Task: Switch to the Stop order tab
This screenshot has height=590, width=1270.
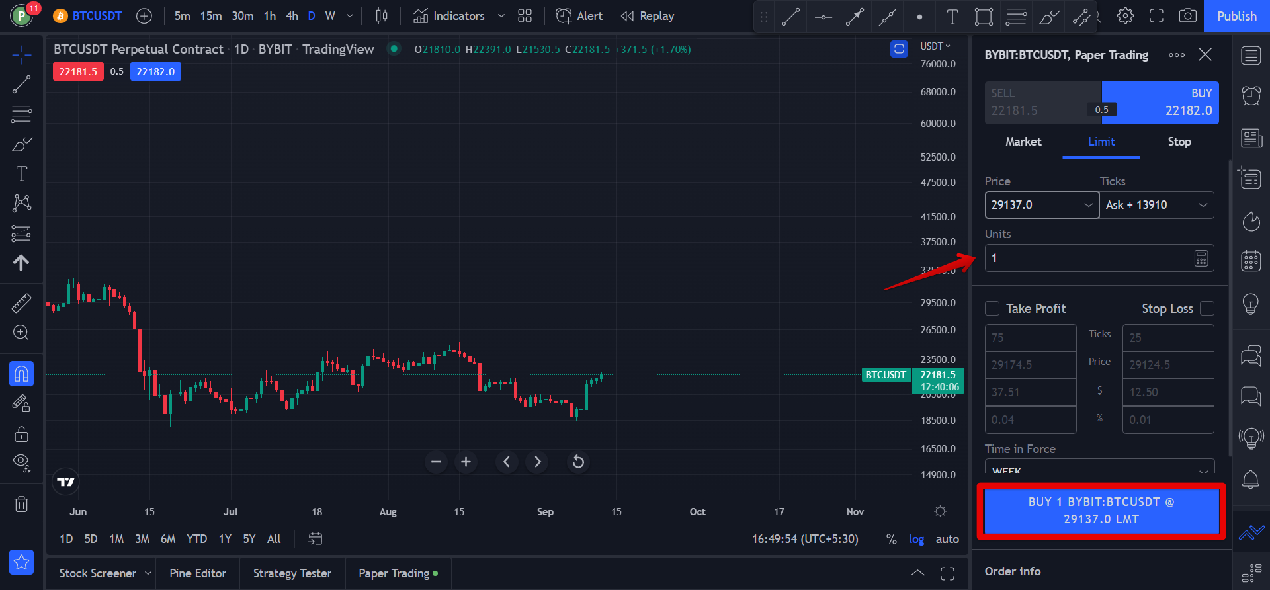Action: (1179, 142)
